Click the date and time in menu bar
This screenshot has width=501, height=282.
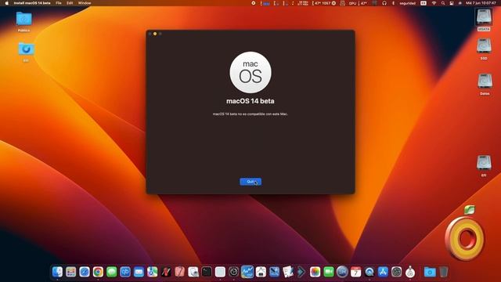pyautogui.click(x=481, y=3)
